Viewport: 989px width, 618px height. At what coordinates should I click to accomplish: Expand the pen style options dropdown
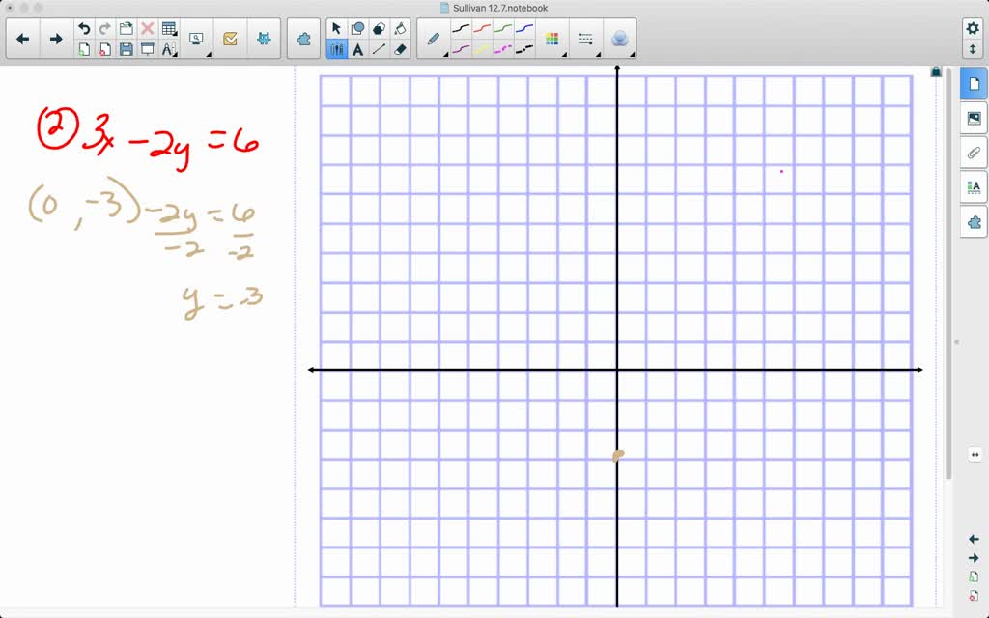pyautogui.click(x=445, y=54)
